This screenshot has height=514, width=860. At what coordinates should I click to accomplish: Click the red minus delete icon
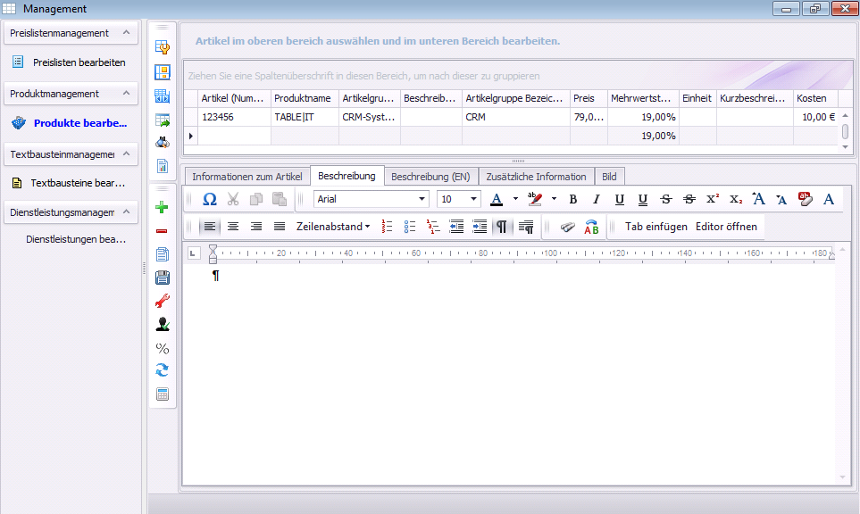click(x=162, y=231)
